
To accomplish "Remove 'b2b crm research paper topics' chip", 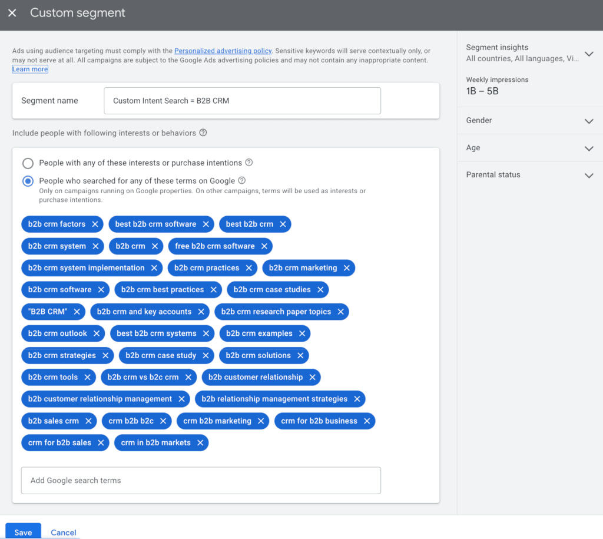I will pos(340,312).
